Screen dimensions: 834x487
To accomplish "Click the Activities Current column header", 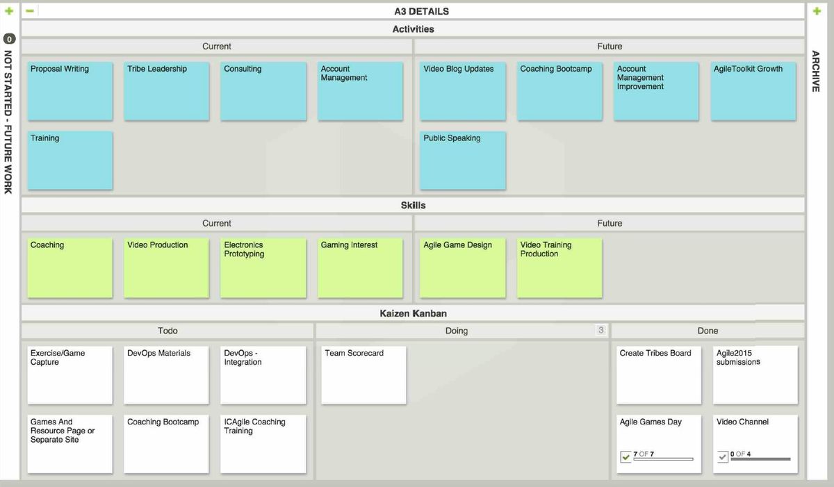I will [217, 47].
